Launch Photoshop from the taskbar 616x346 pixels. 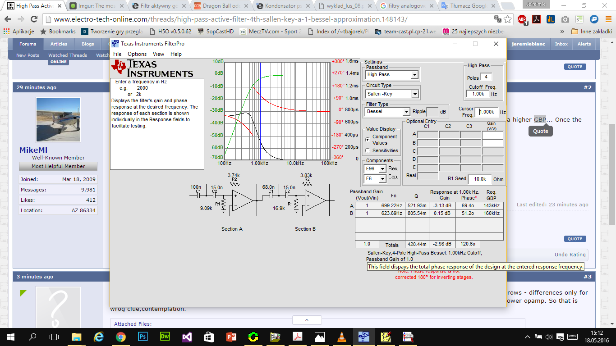[143, 337]
